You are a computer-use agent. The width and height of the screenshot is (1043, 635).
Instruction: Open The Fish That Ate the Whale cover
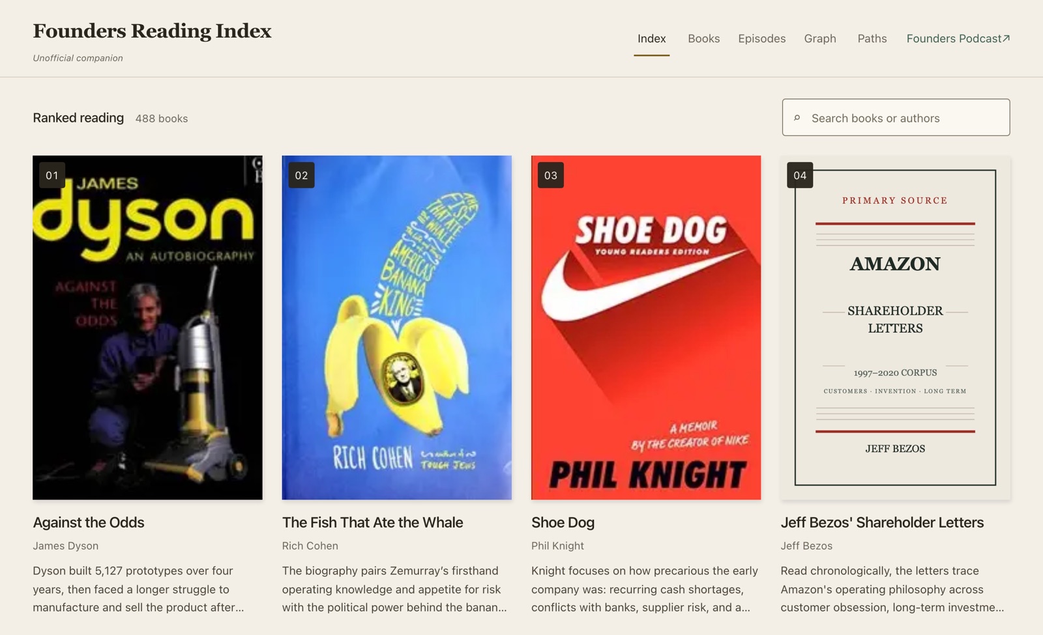(x=396, y=328)
